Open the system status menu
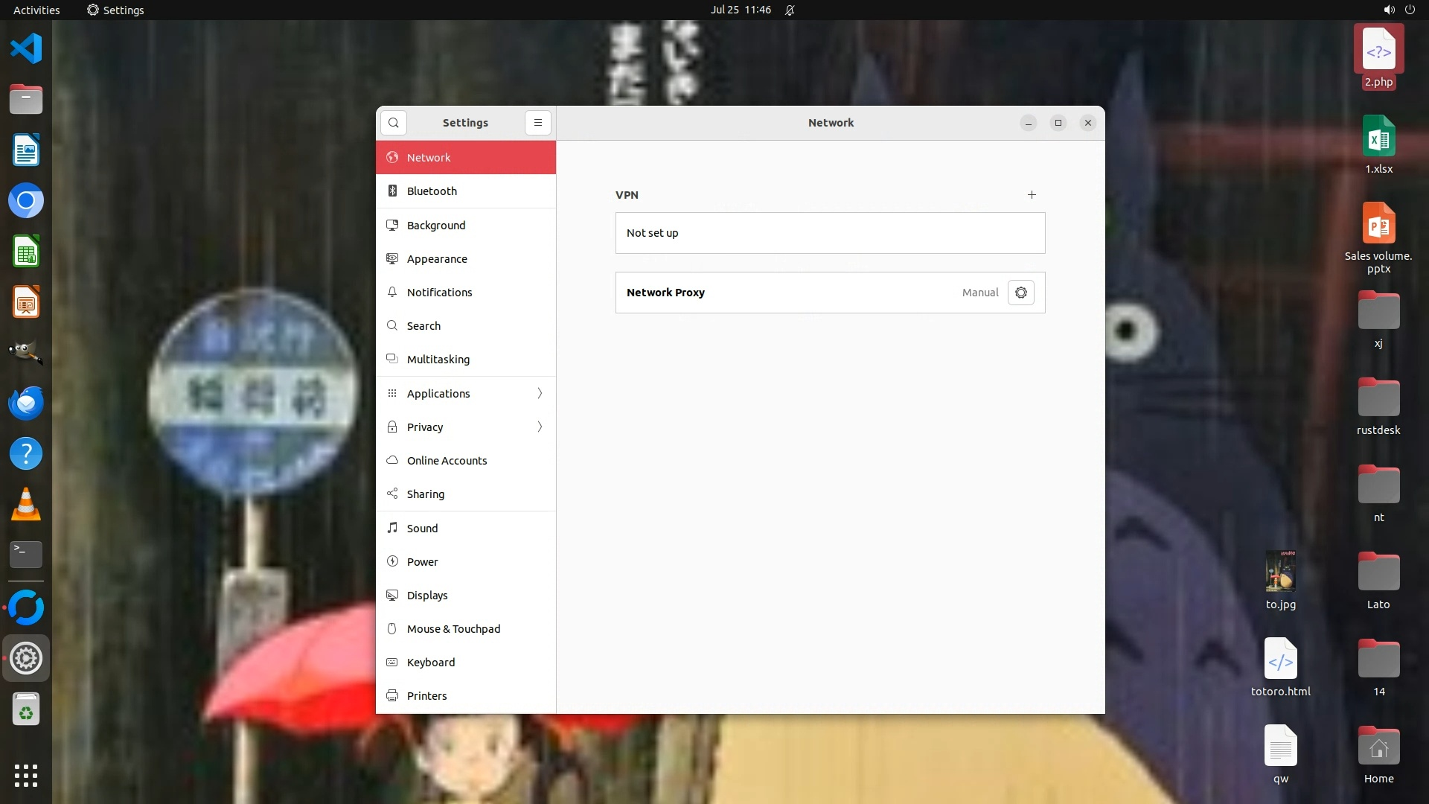This screenshot has height=804, width=1429. [x=1398, y=10]
